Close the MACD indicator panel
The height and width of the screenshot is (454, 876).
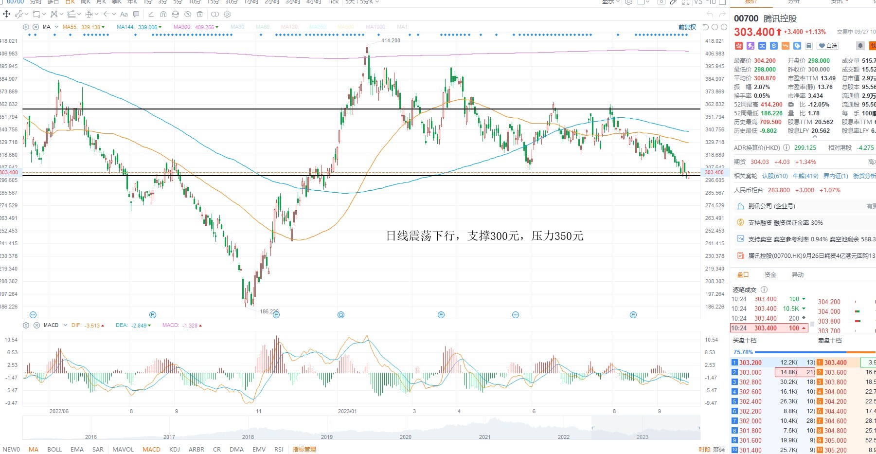36,325
